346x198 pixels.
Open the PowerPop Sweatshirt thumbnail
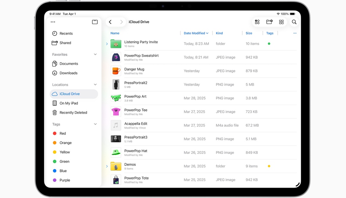tap(116, 57)
